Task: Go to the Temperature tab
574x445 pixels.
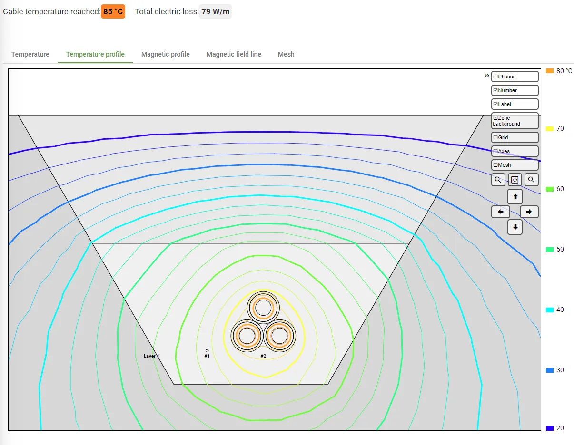Action: [30, 54]
